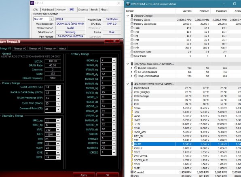Click the voltage bolt icon beside CPU VCCSA
This screenshot has height=177, width=241.
pyautogui.click(x=132, y=156)
